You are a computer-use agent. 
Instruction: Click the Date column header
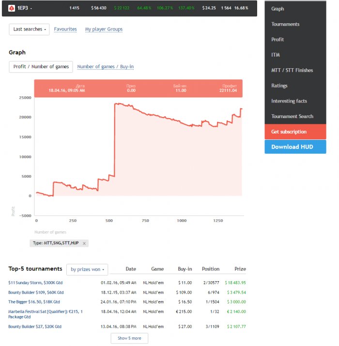[x=131, y=269]
